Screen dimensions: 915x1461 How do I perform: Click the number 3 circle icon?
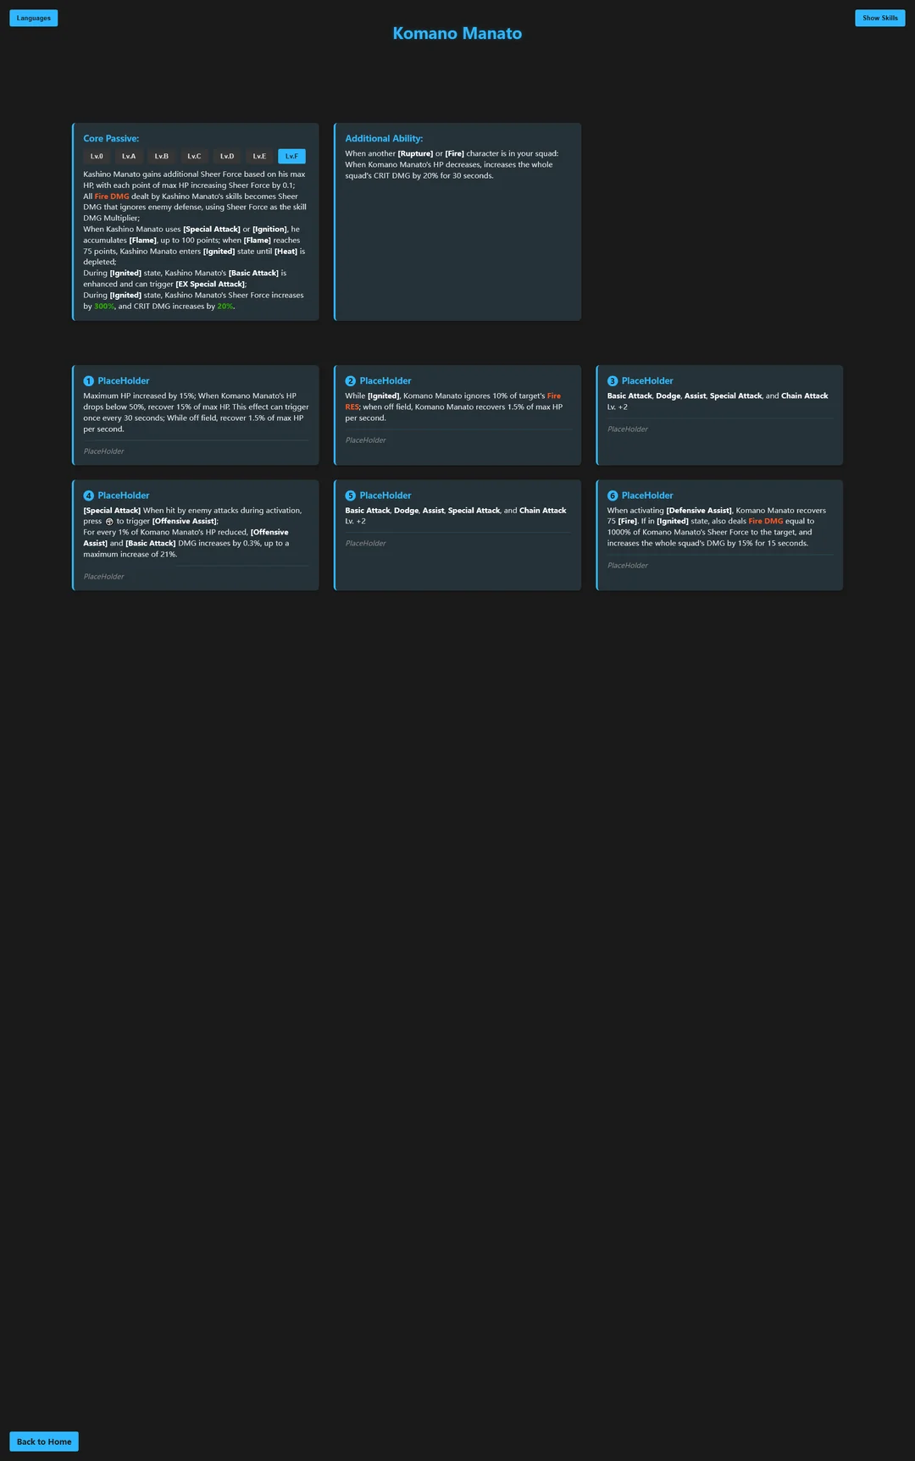(x=613, y=381)
